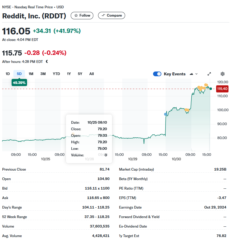This screenshot has height=243, width=233.
Task: Click the closing price 116.05
Action: click(16, 31)
